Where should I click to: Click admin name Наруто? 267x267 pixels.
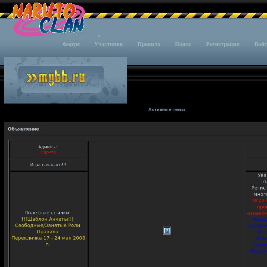coord(48,152)
